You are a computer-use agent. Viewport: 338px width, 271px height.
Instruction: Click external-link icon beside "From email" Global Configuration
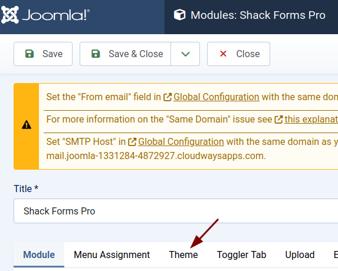(x=168, y=97)
